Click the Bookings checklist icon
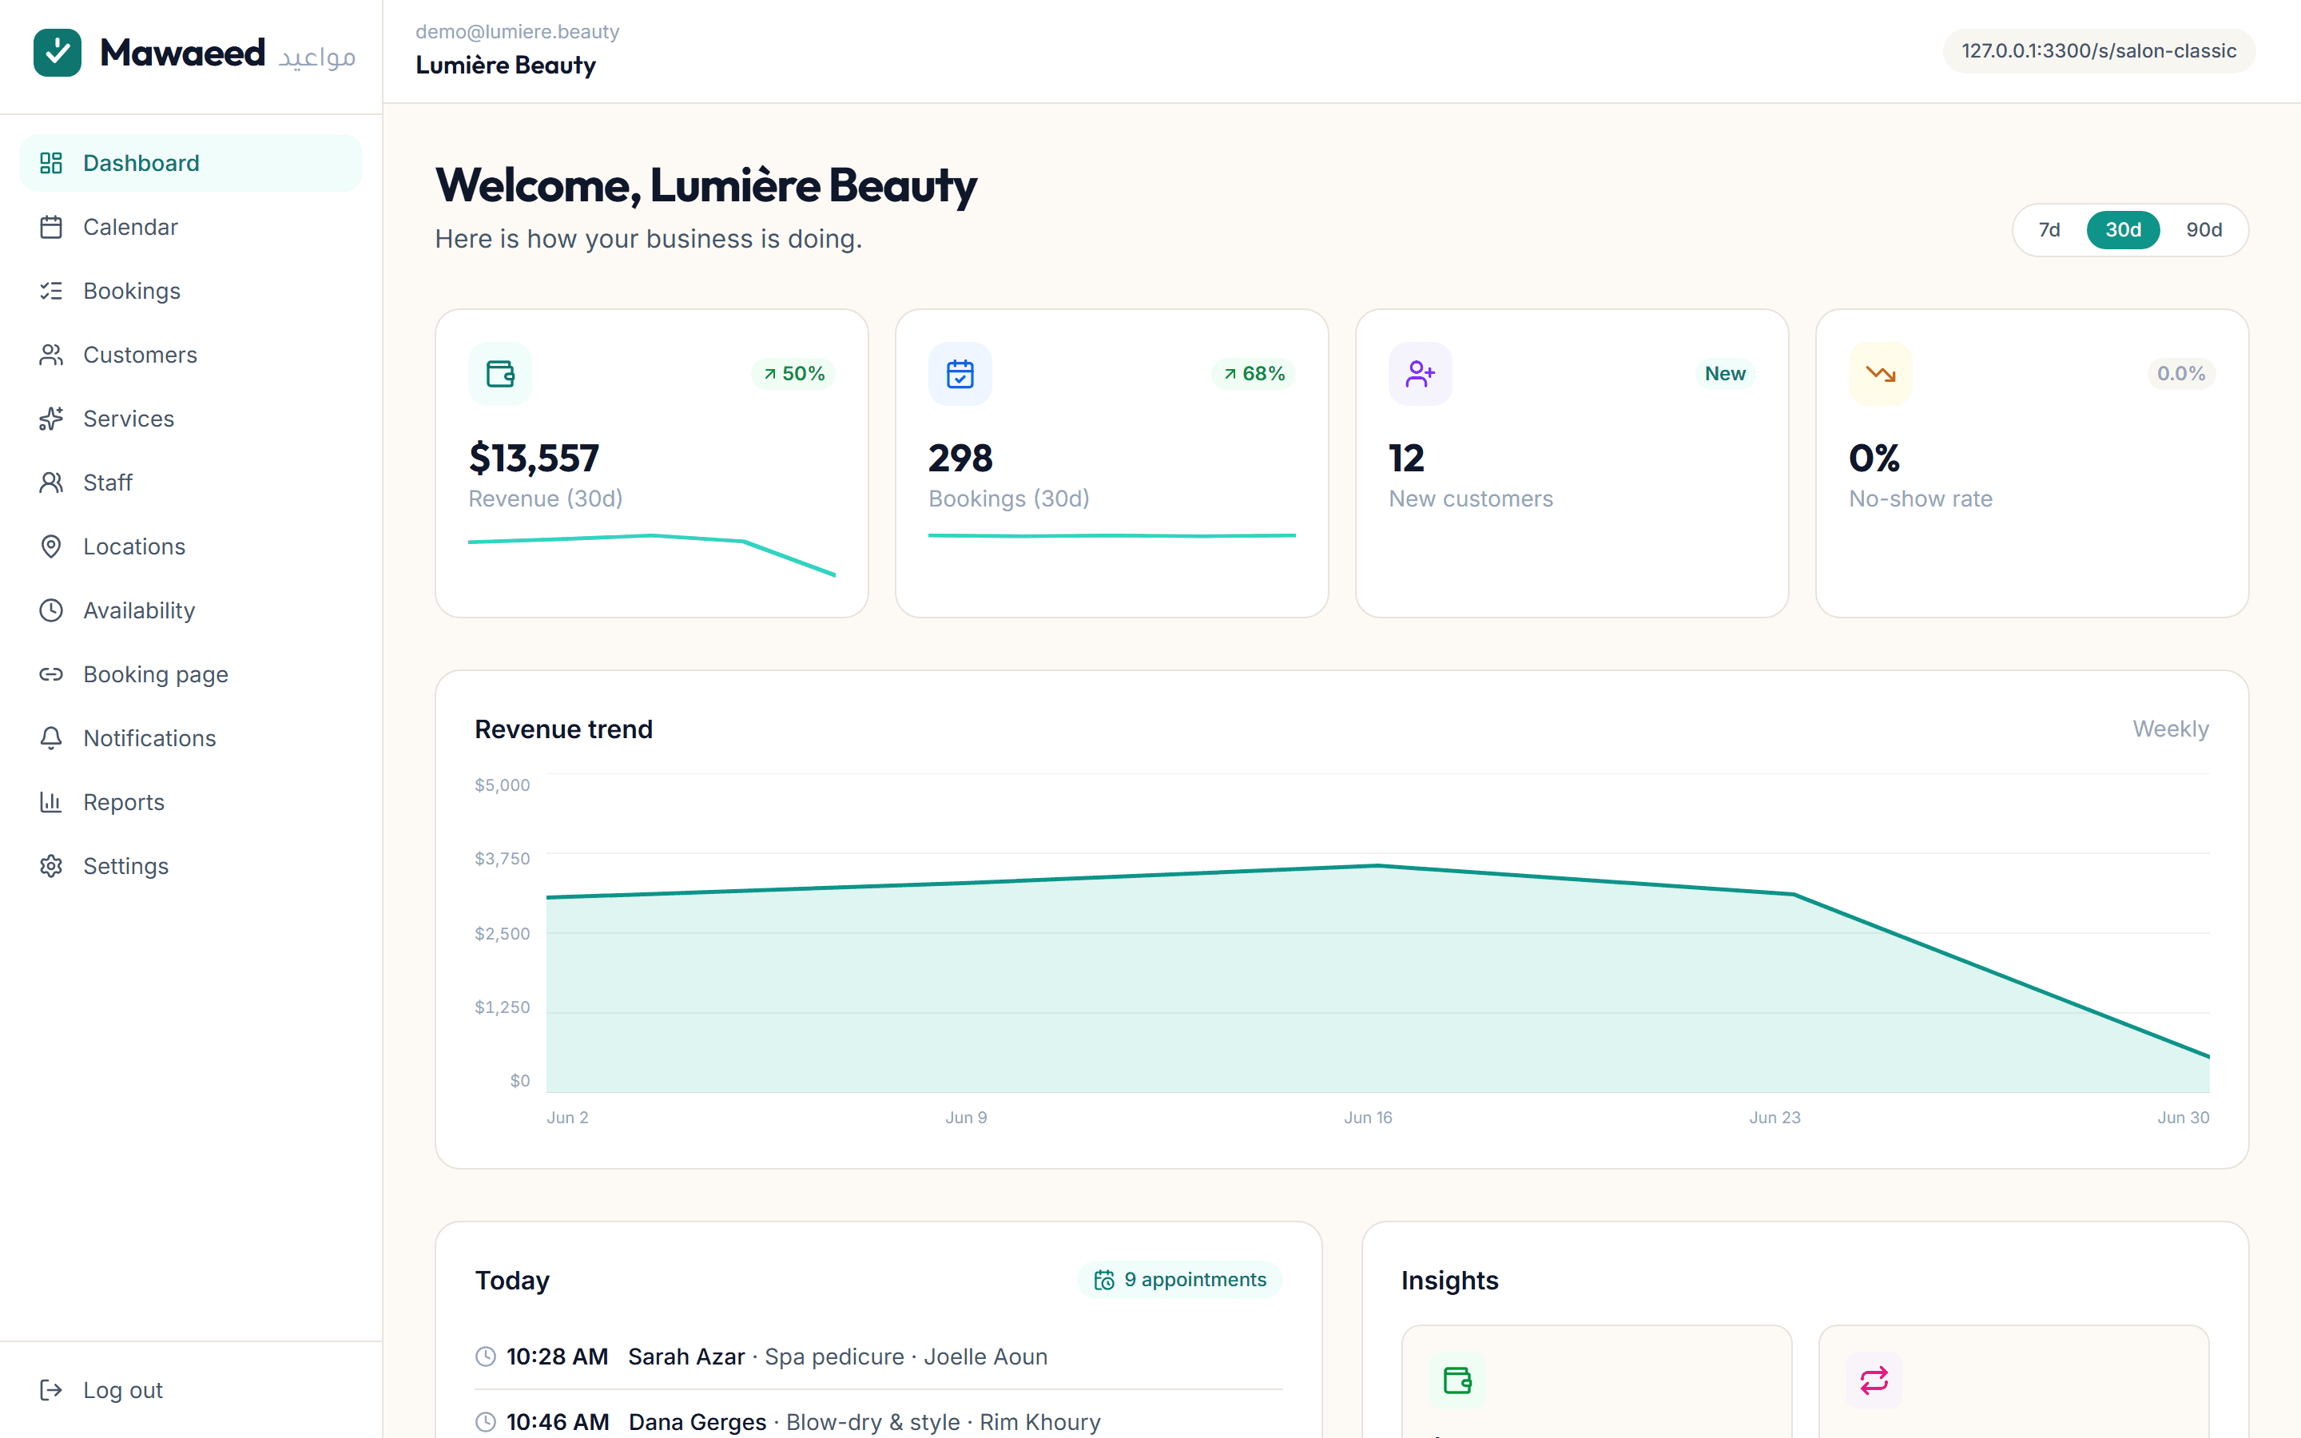The width and height of the screenshot is (2301, 1438). pyautogui.click(x=51, y=291)
